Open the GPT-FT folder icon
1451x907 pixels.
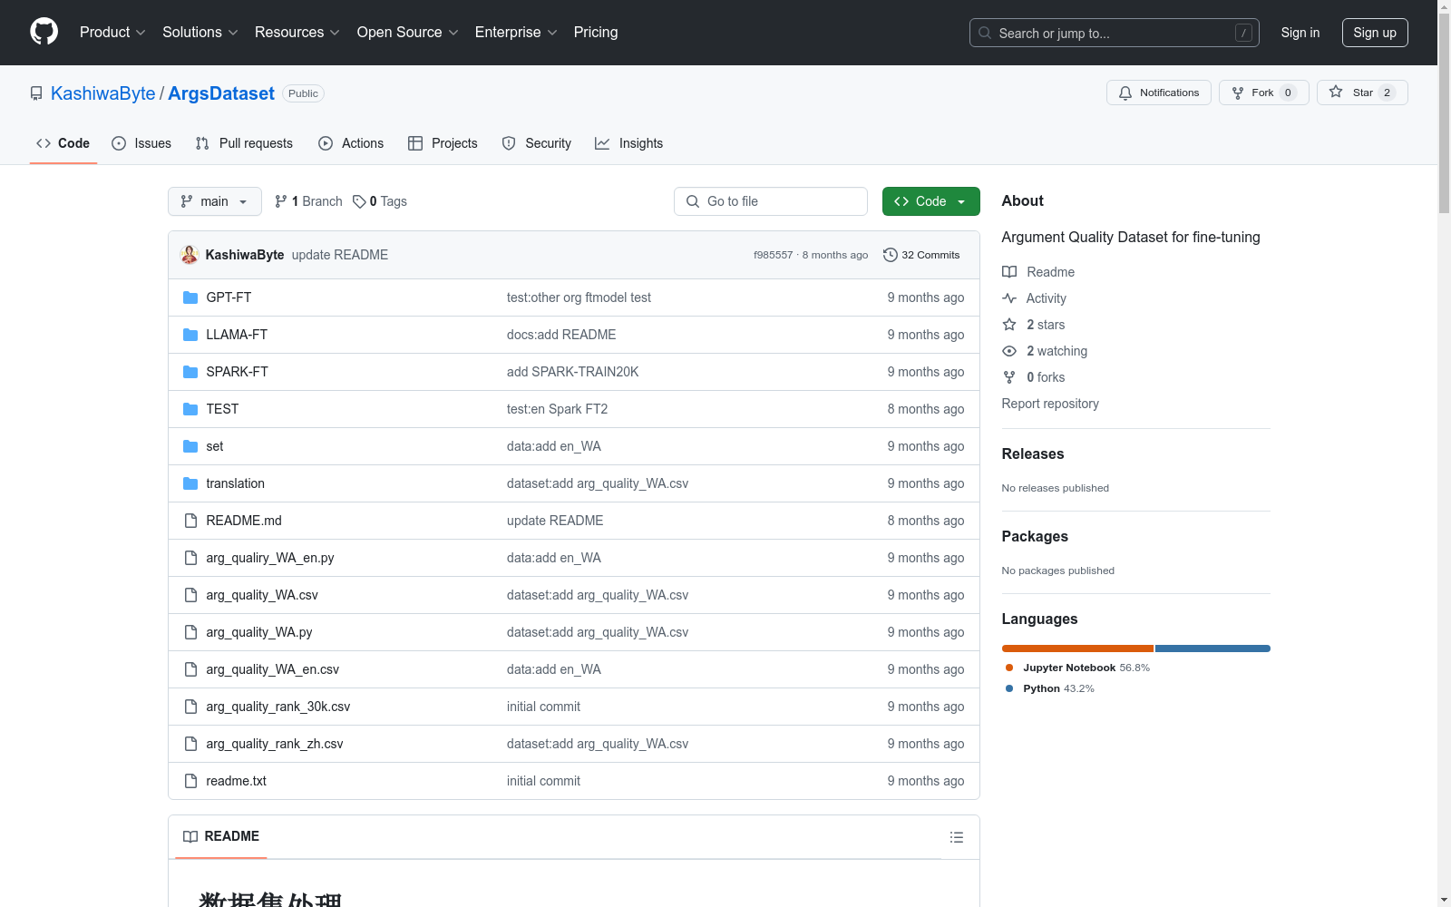click(x=190, y=297)
